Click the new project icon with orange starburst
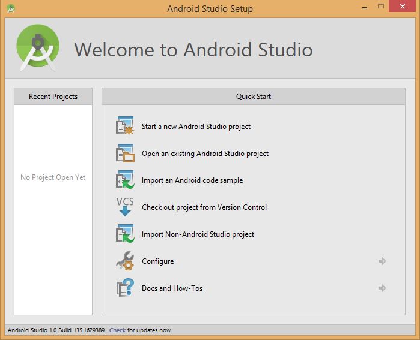The image size is (420, 340). (x=125, y=126)
